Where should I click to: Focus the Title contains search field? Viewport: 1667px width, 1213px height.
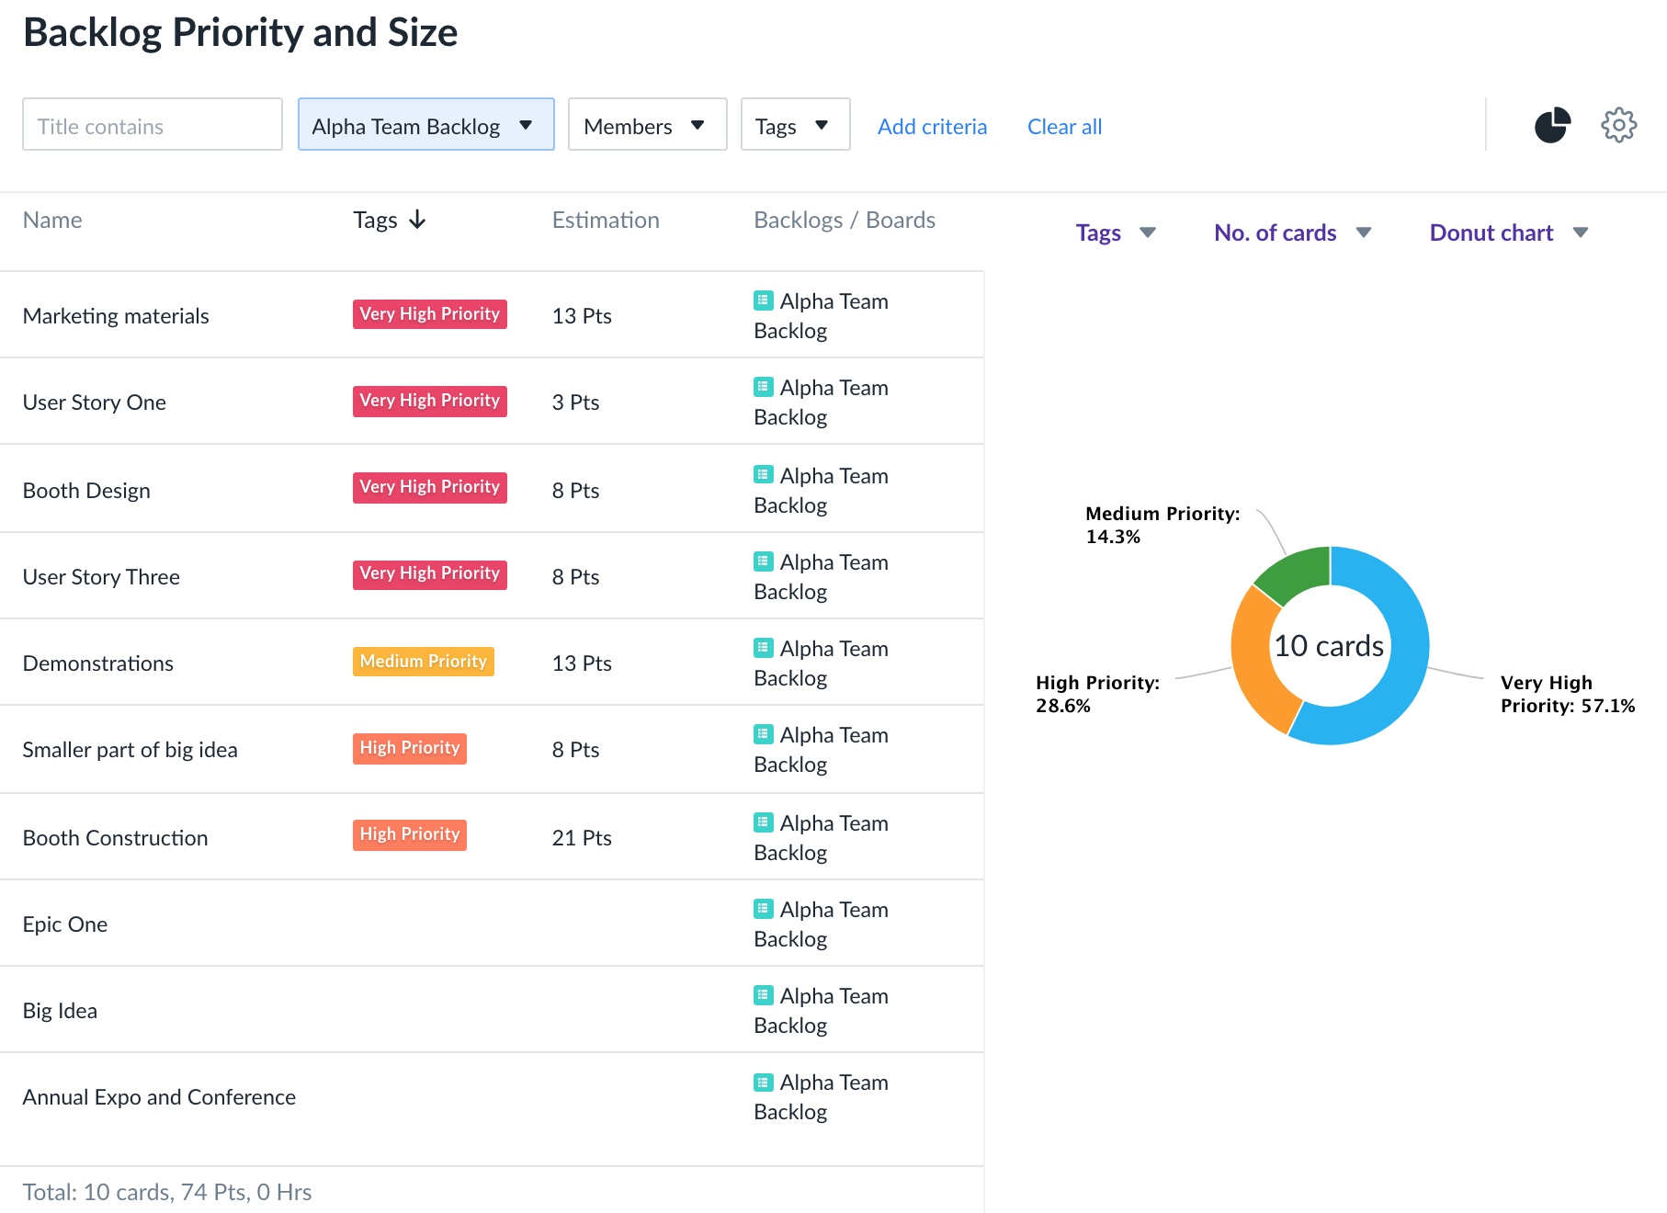pyautogui.click(x=153, y=125)
